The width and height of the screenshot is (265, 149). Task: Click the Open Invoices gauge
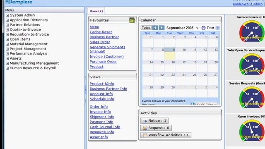point(252,131)
